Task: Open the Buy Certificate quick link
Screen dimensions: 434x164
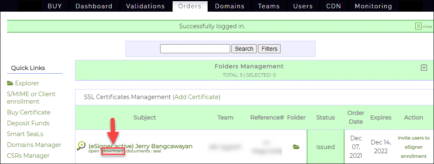Action: coord(29,112)
